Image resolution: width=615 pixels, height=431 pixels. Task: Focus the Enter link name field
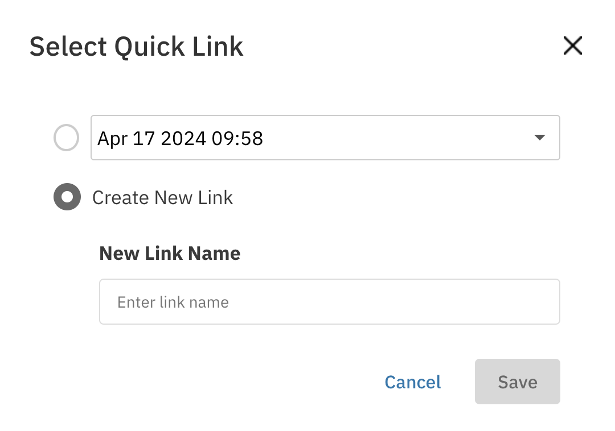coord(329,301)
